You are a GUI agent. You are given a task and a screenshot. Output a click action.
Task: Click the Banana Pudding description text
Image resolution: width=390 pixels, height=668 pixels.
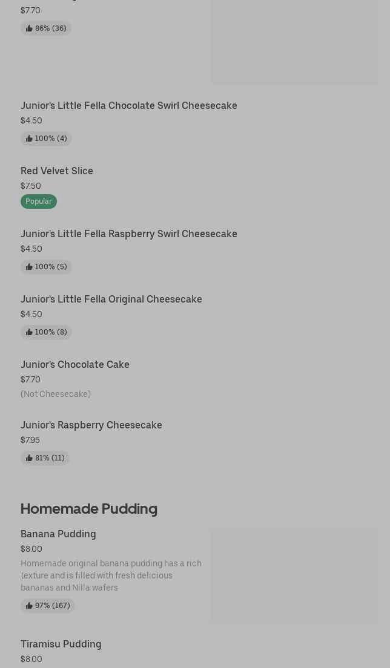pyautogui.click(x=111, y=575)
